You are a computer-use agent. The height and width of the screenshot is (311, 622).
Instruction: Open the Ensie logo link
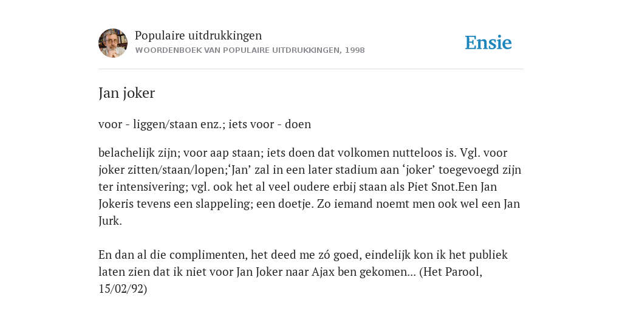488,43
